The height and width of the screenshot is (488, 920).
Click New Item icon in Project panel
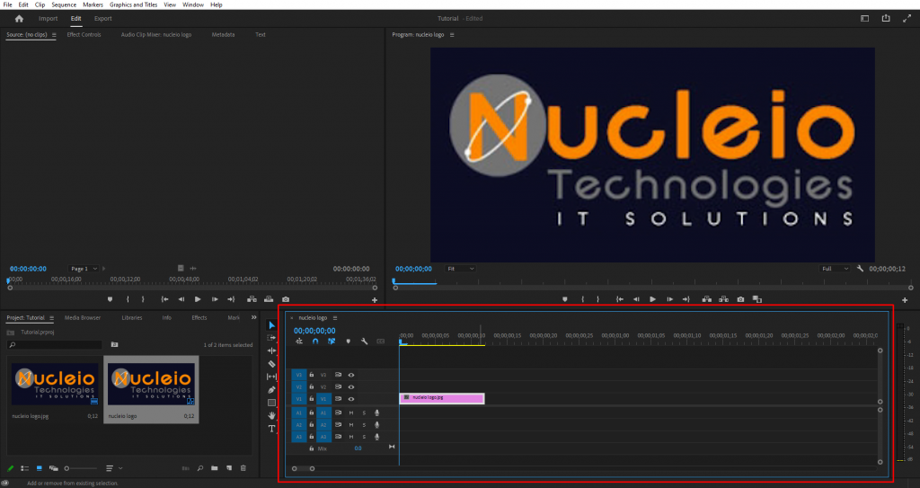pyautogui.click(x=229, y=468)
